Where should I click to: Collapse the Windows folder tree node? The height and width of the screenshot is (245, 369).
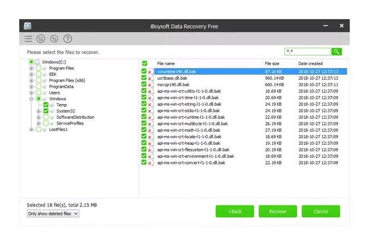(x=31, y=98)
